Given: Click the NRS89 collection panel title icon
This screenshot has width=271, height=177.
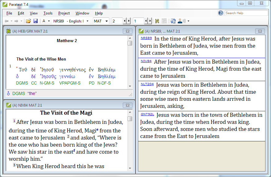Looking at the screenshot, I should point(141,31).
